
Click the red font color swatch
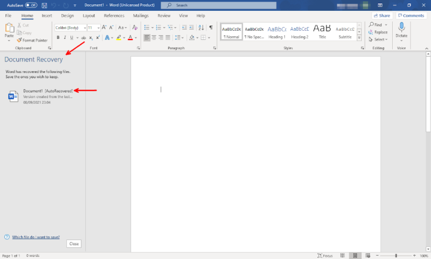tap(130, 38)
